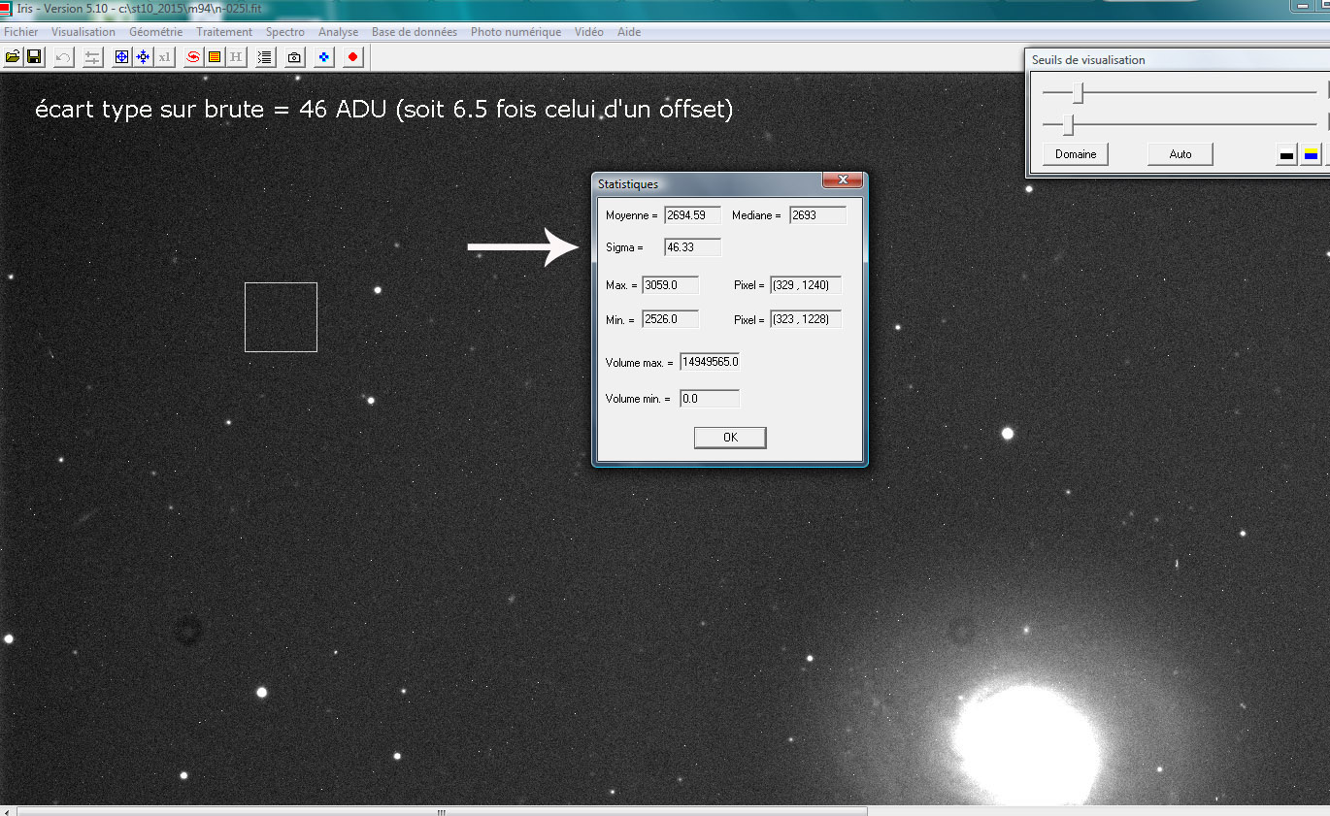1330x816 pixels.
Task: Open the Photo numérique menu
Action: coord(516,32)
